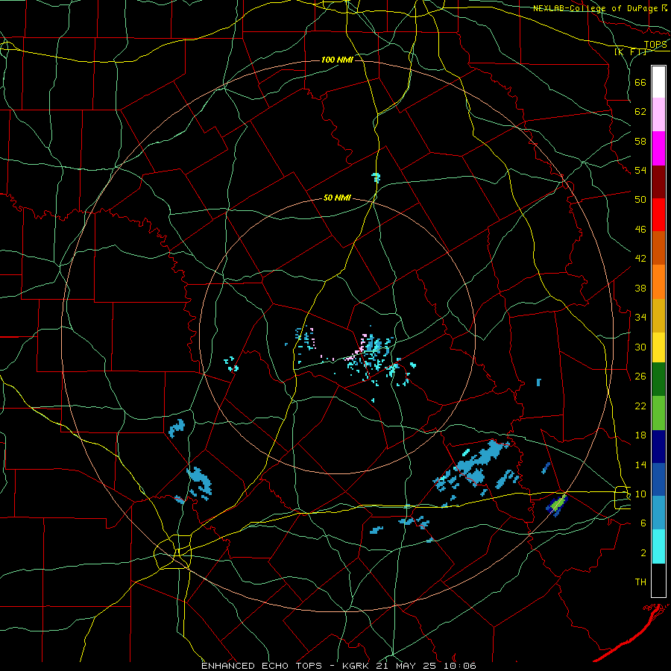Click the navy blue legend swatch
The image size is (671, 671).
[x=658, y=447]
